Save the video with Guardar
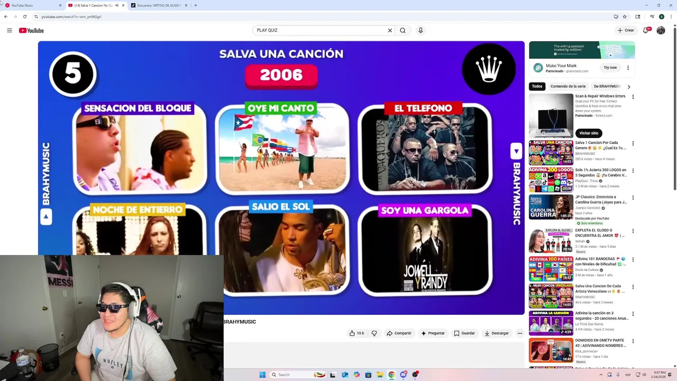The height and width of the screenshot is (381, 677). (x=464, y=333)
